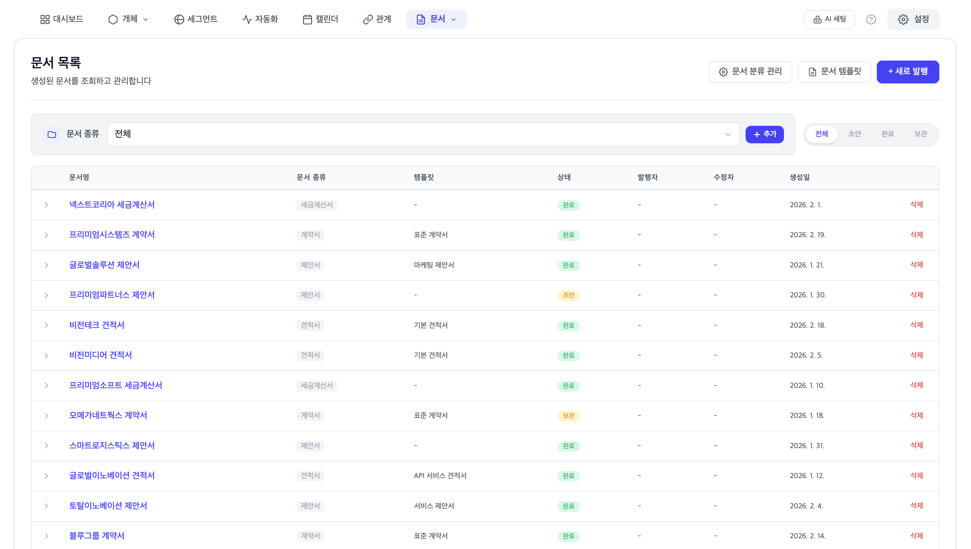Screen dimensions: 971x549
Task: Switch status filter to 초안
Action: [x=854, y=134]
